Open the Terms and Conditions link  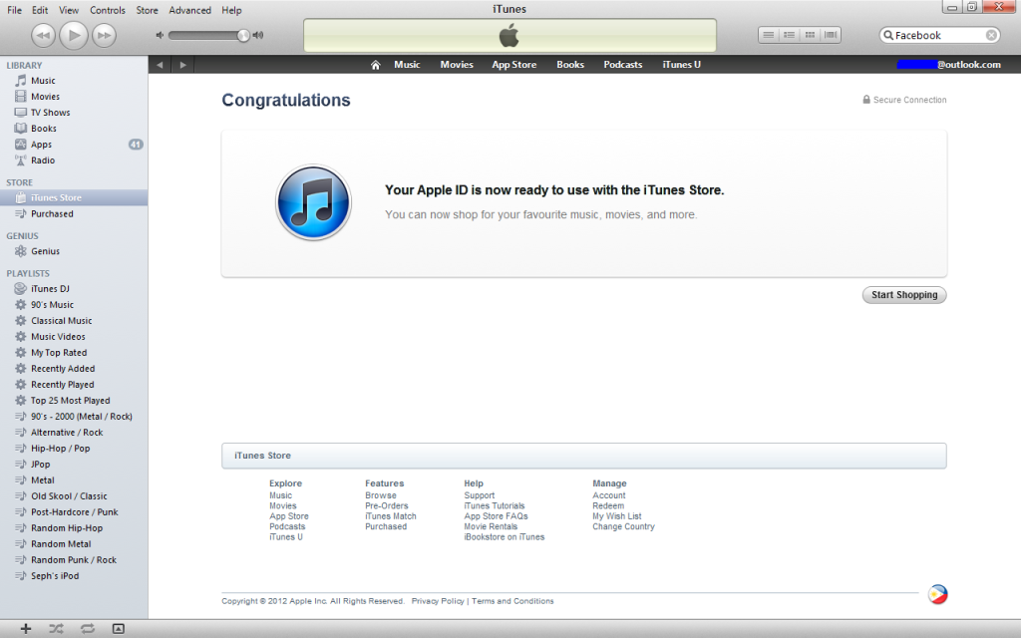(x=512, y=601)
